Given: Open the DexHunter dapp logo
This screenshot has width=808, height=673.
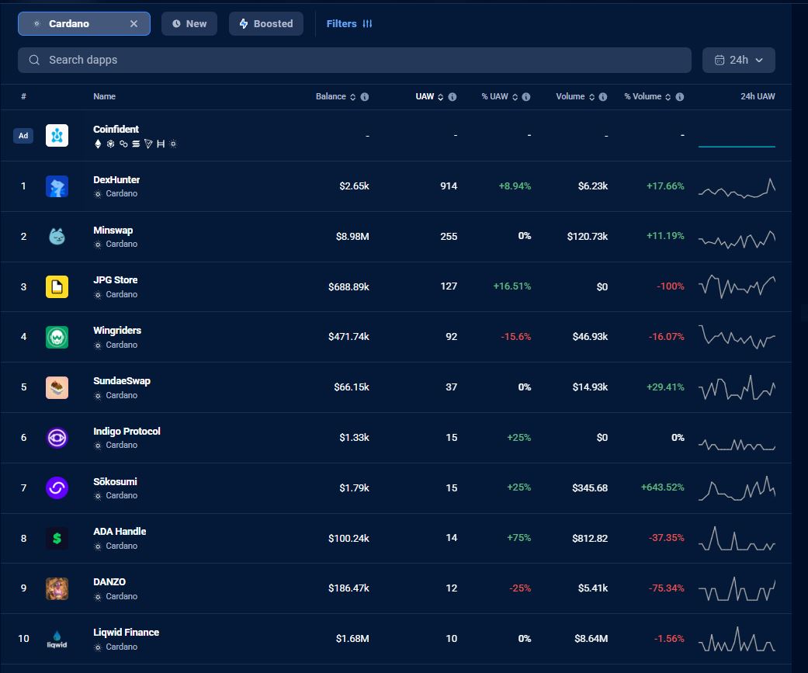Looking at the screenshot, I should point(57,186).
